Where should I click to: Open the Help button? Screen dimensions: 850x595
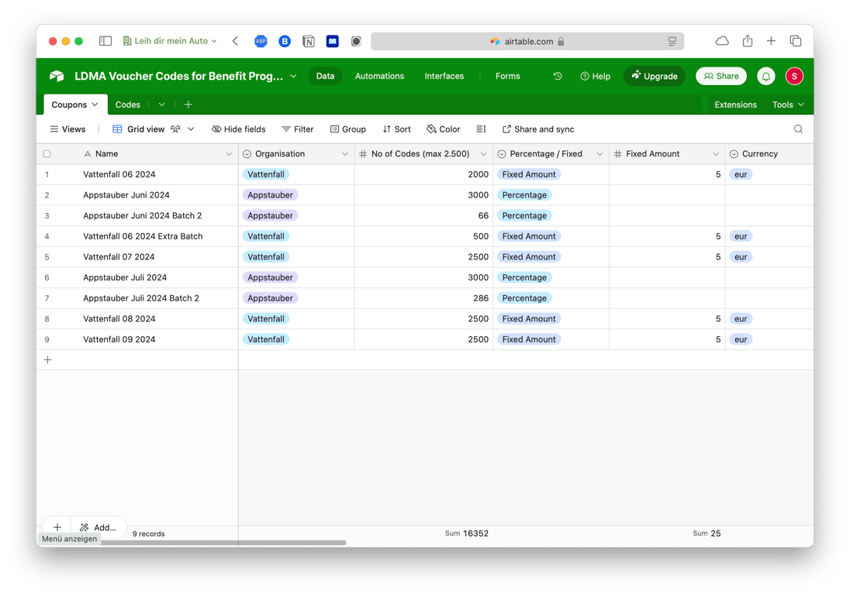[x=595, y=77]
